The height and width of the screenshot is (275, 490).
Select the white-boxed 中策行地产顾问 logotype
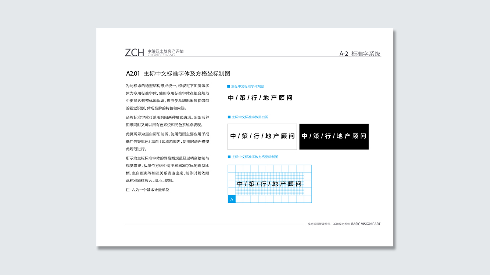262,136
